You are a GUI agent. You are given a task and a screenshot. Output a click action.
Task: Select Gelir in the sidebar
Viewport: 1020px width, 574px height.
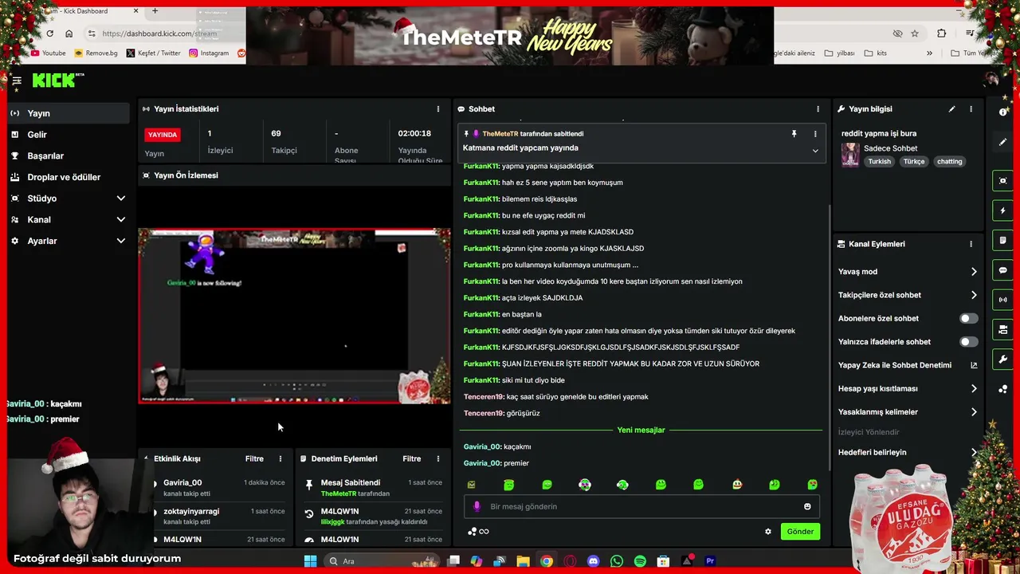69,135
